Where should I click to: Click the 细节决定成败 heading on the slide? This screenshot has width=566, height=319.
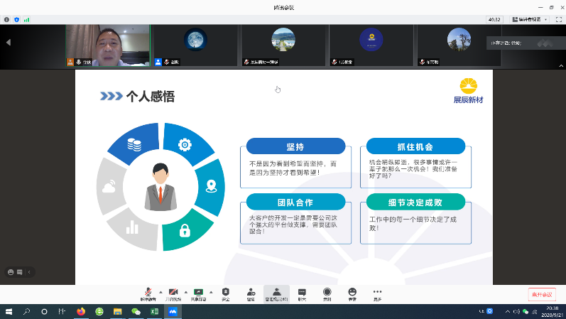click(415, 202)
